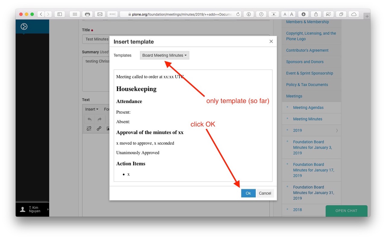The image size is (386, 239).
Task: Click the Remove link icon
Action: point(89,128)
